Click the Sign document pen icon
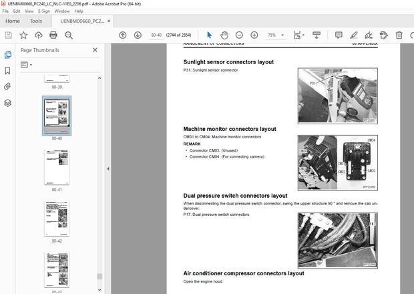This screenshot has width=414, height=294. coord(369,35)
